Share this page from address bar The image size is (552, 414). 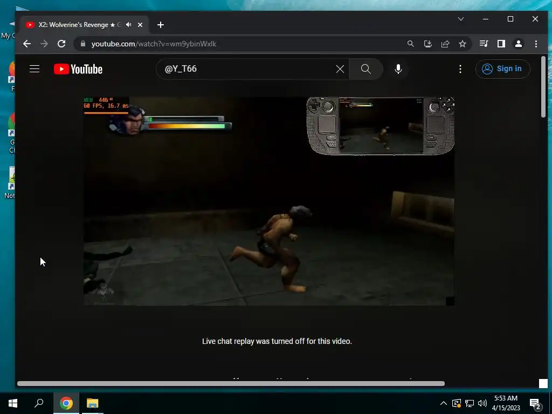[x=445, y=44]
